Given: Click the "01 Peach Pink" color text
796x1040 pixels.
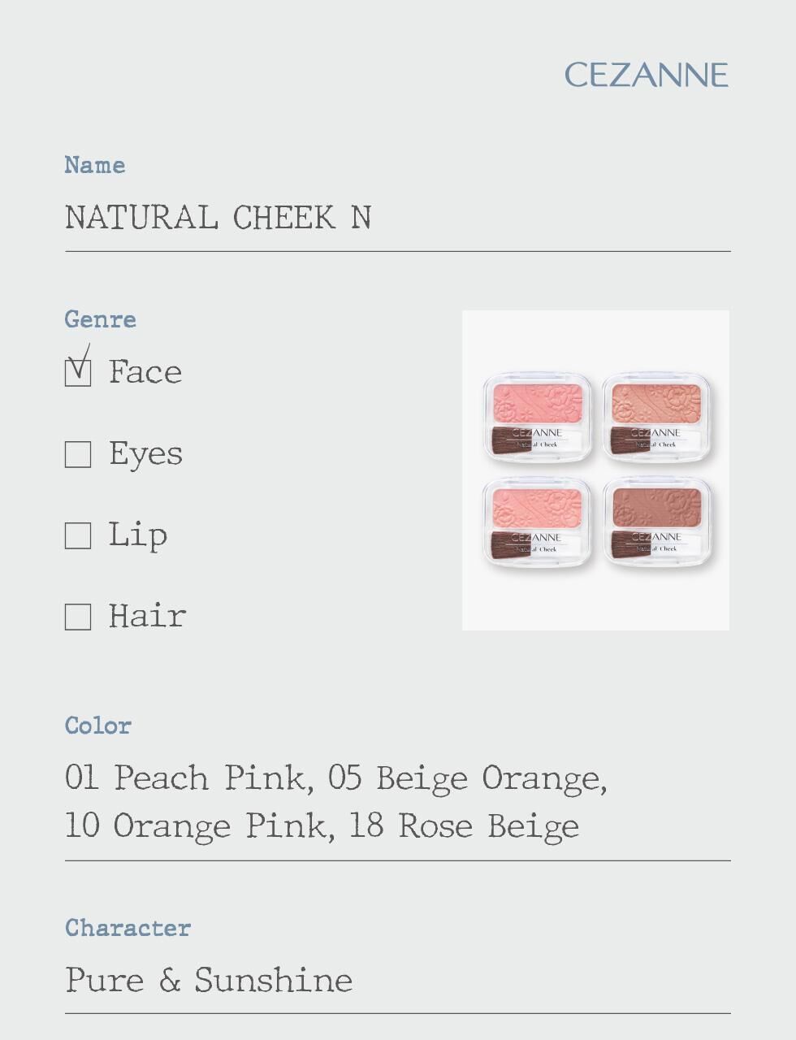Looking at the screenshot, I should point(186,778).
